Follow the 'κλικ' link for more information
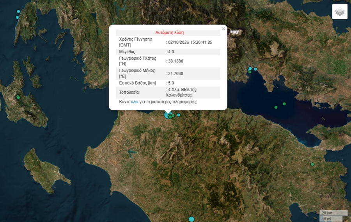 pos(135,102)
